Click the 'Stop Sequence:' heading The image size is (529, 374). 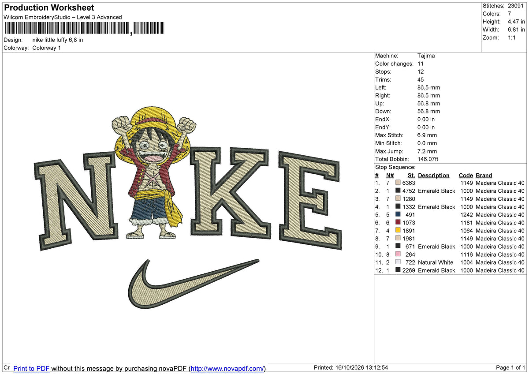395,167
